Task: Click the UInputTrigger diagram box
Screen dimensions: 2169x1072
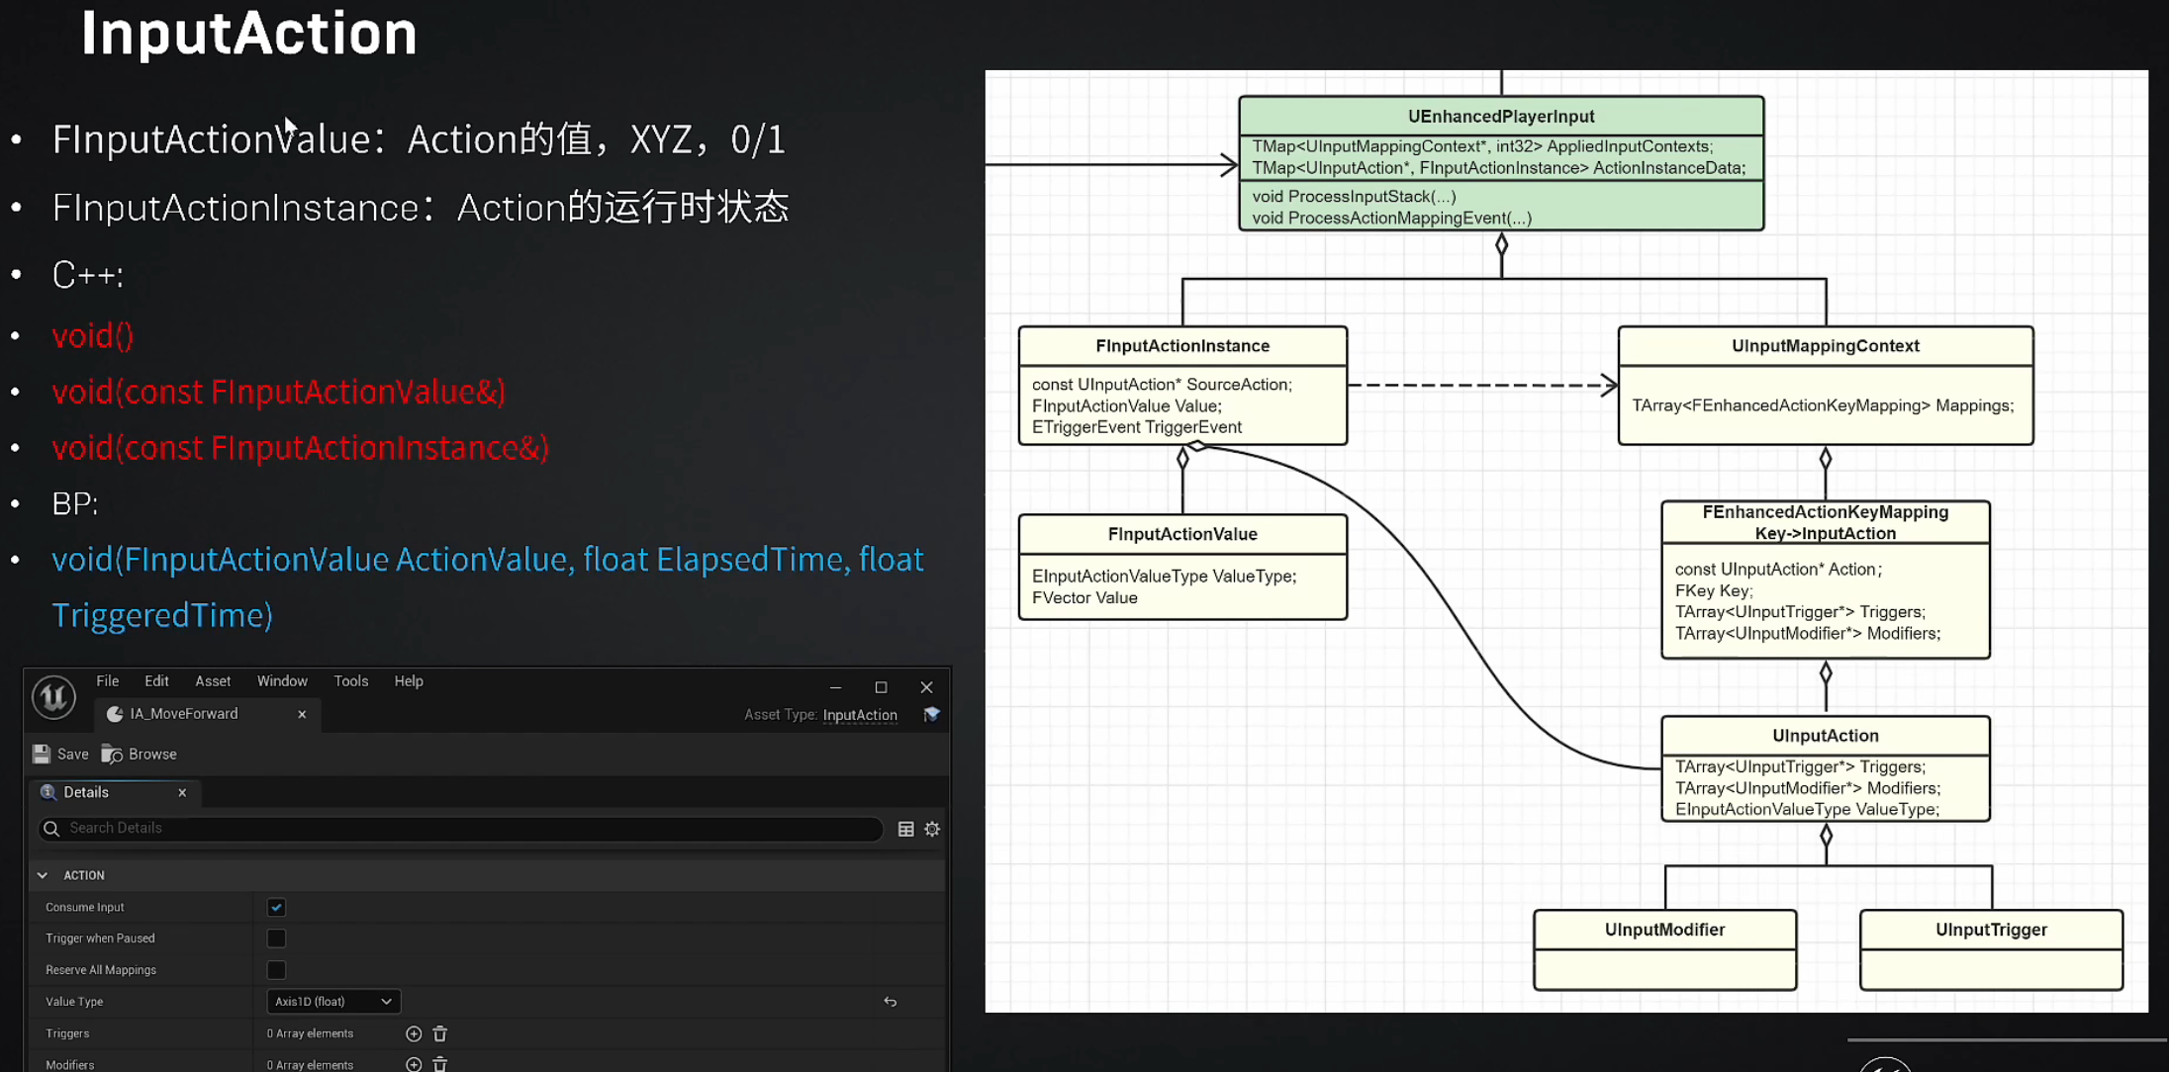Action: click(x=1991, y=949)
